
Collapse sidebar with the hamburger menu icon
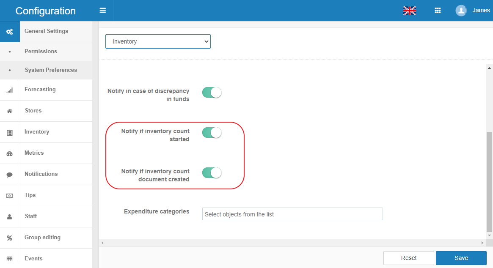tap(102, 11)
